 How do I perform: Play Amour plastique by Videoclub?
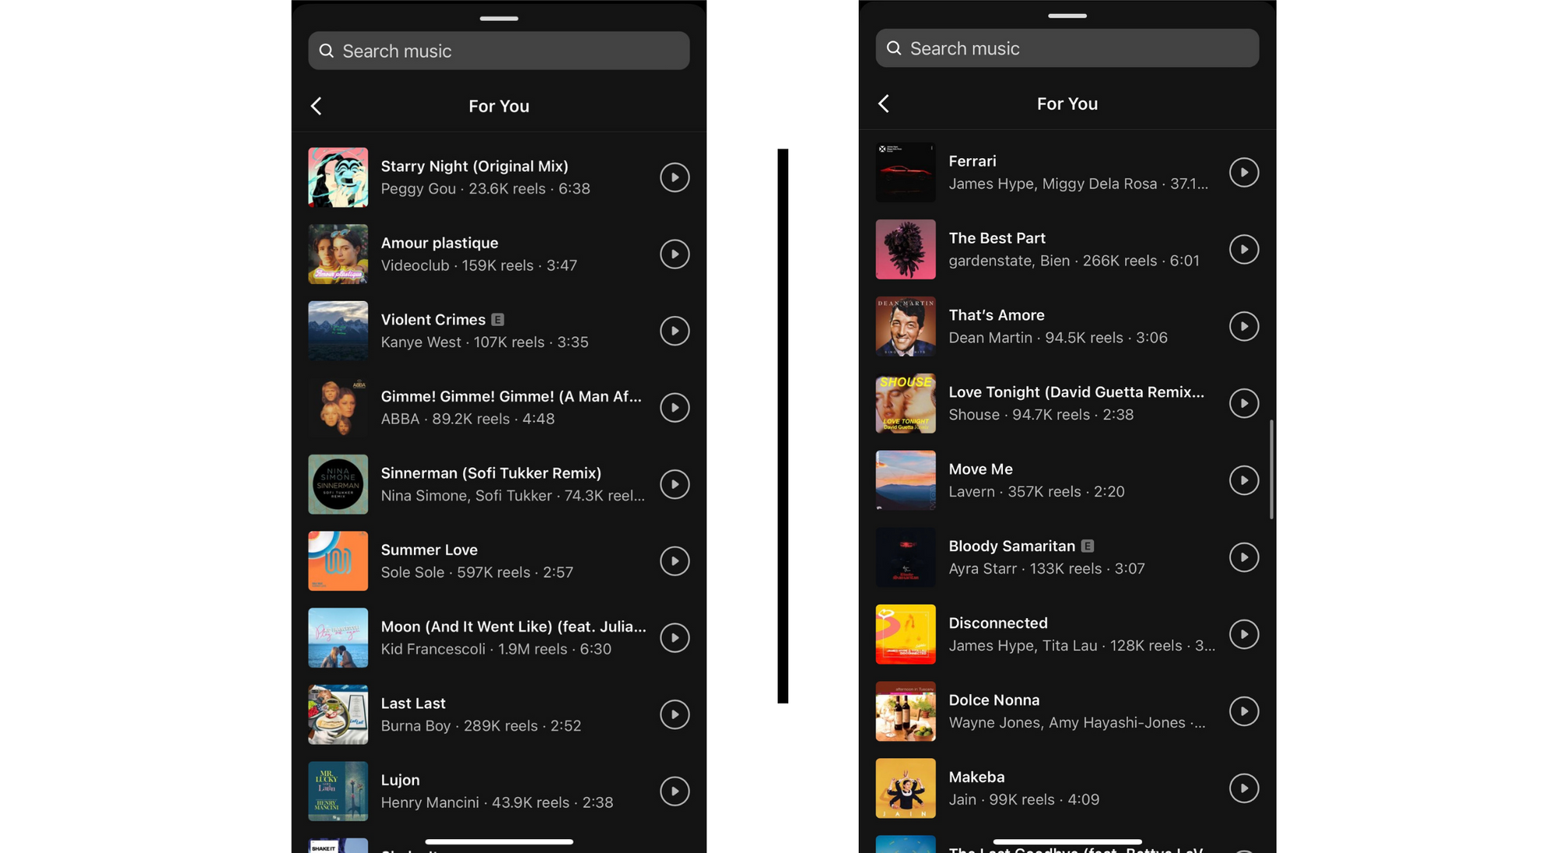coord(674,253)
